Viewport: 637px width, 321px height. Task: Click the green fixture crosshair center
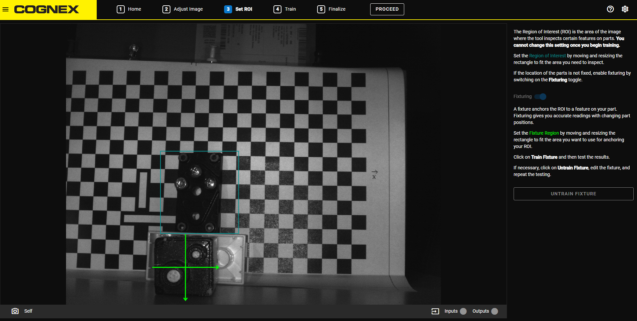click(185, 267)
